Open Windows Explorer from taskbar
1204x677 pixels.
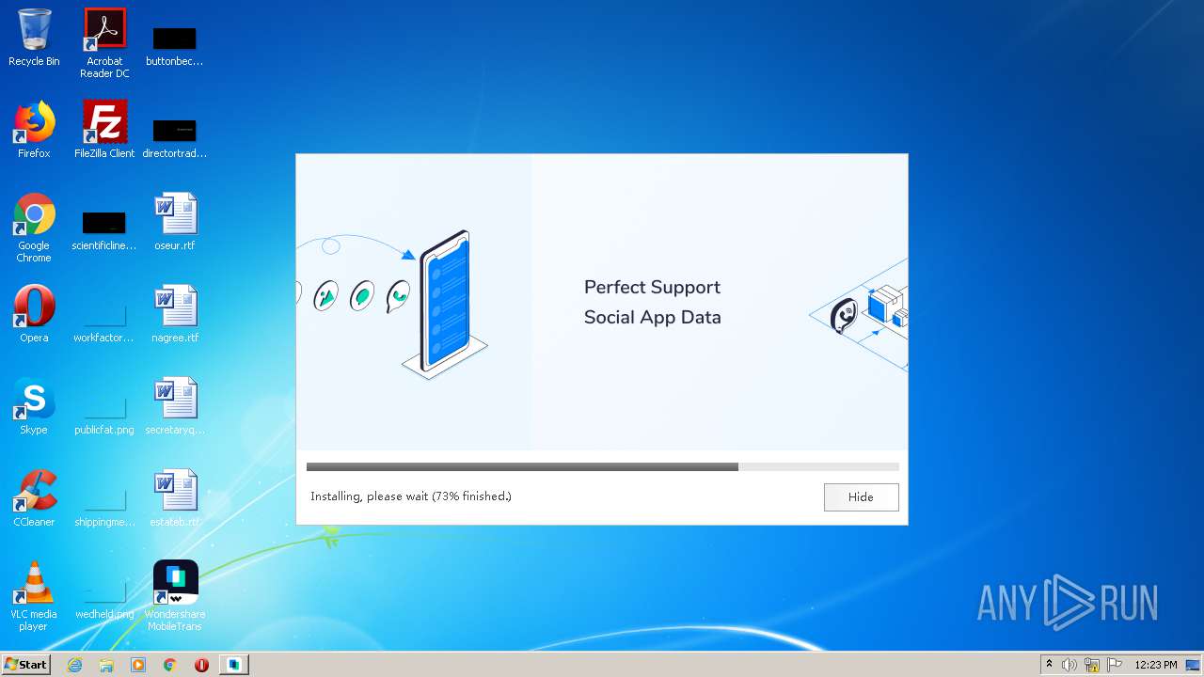[x=106, y=665]
